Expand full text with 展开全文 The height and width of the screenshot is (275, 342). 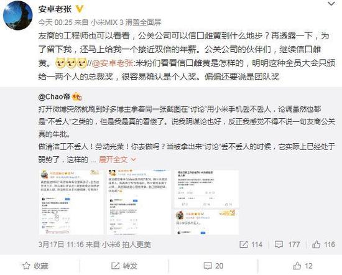pos(113,160)
